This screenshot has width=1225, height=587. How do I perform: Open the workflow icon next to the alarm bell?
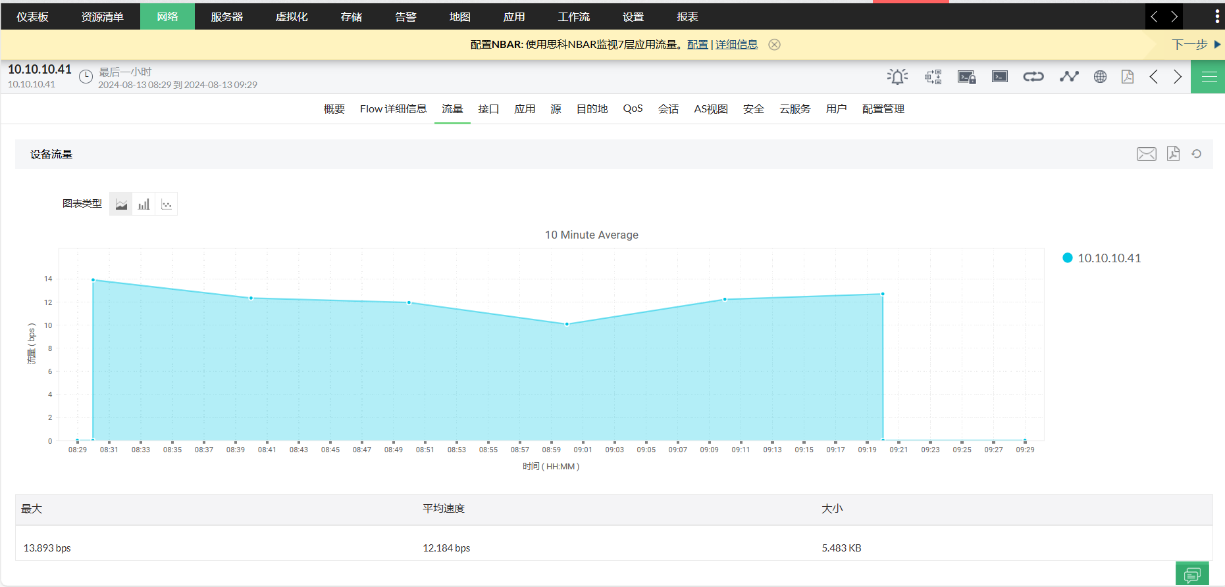[x=933, y=77]
